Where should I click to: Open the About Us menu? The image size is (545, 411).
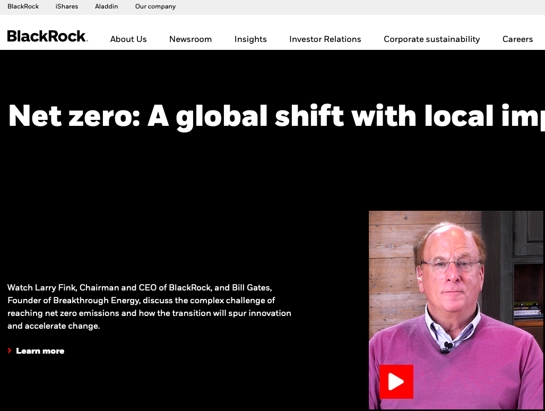128,39
